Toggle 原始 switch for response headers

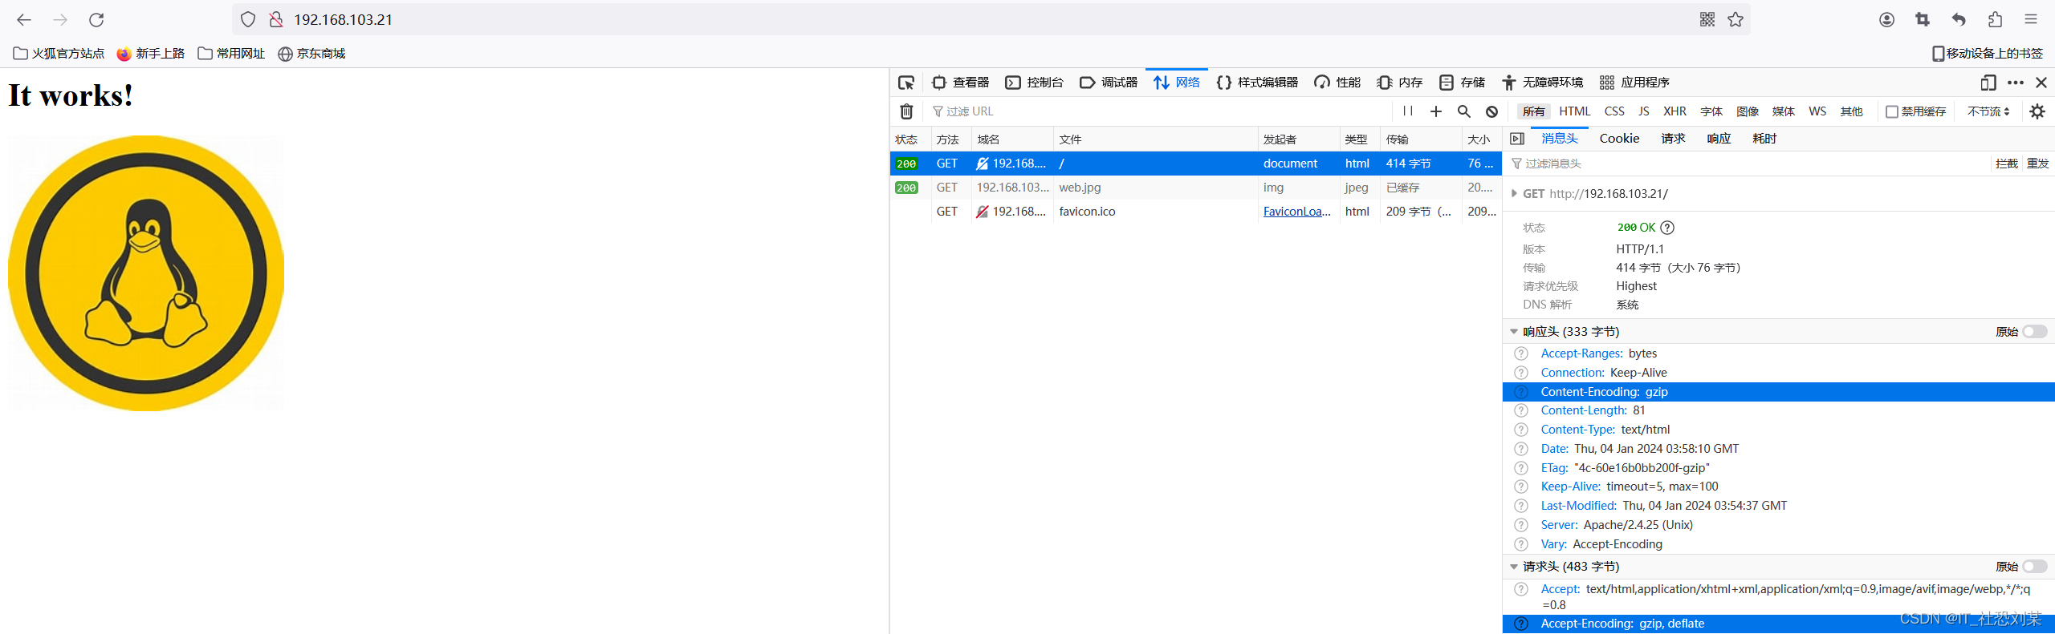click(2035, 332)
